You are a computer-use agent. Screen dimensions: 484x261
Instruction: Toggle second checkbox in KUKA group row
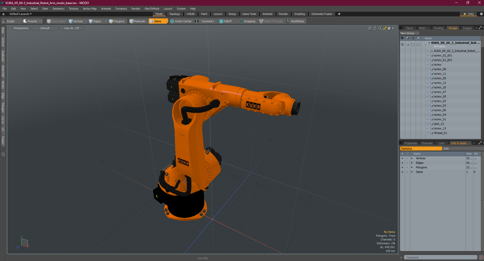(x=418, y=45)
